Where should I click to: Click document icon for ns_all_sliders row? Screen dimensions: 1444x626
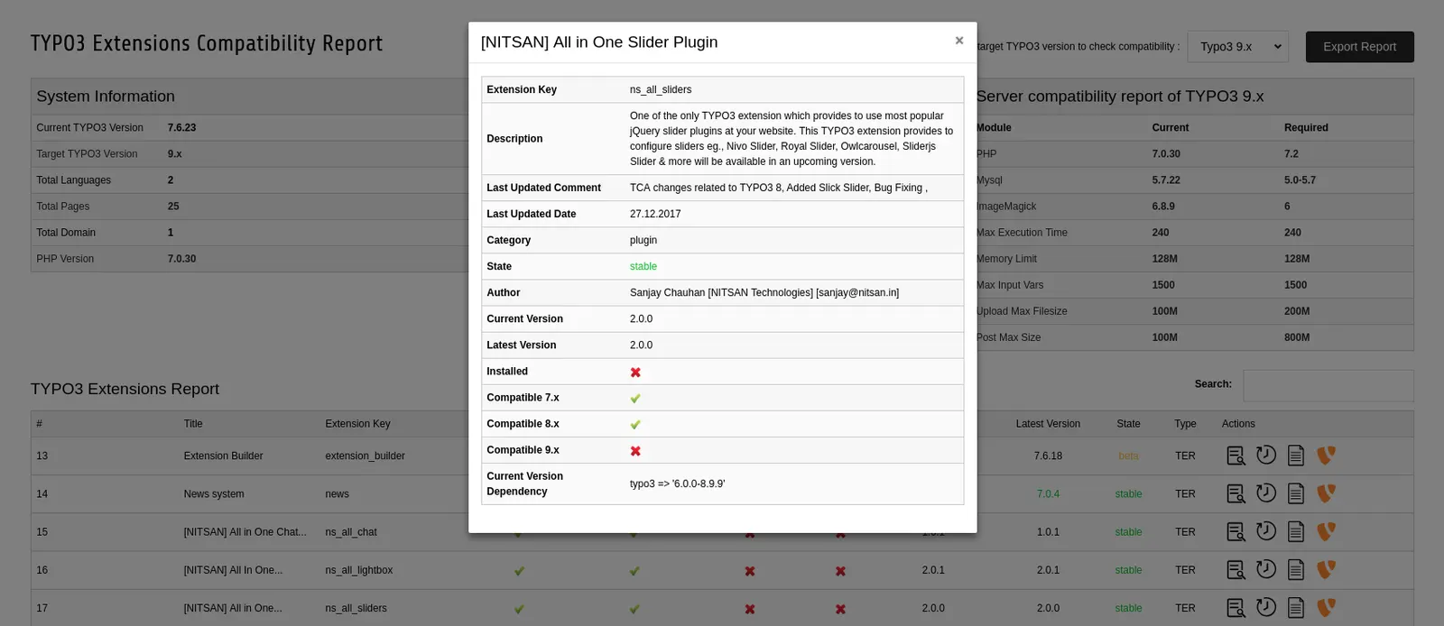coord(1296,608)
